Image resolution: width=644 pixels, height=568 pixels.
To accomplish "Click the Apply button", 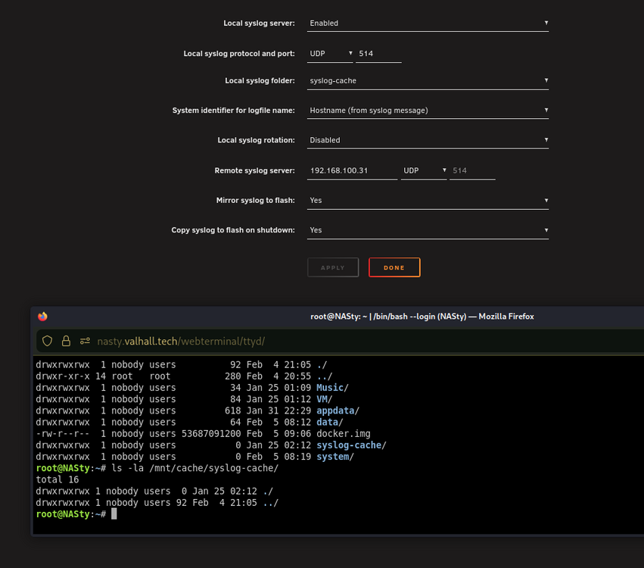I will click(x=333, y=267).
